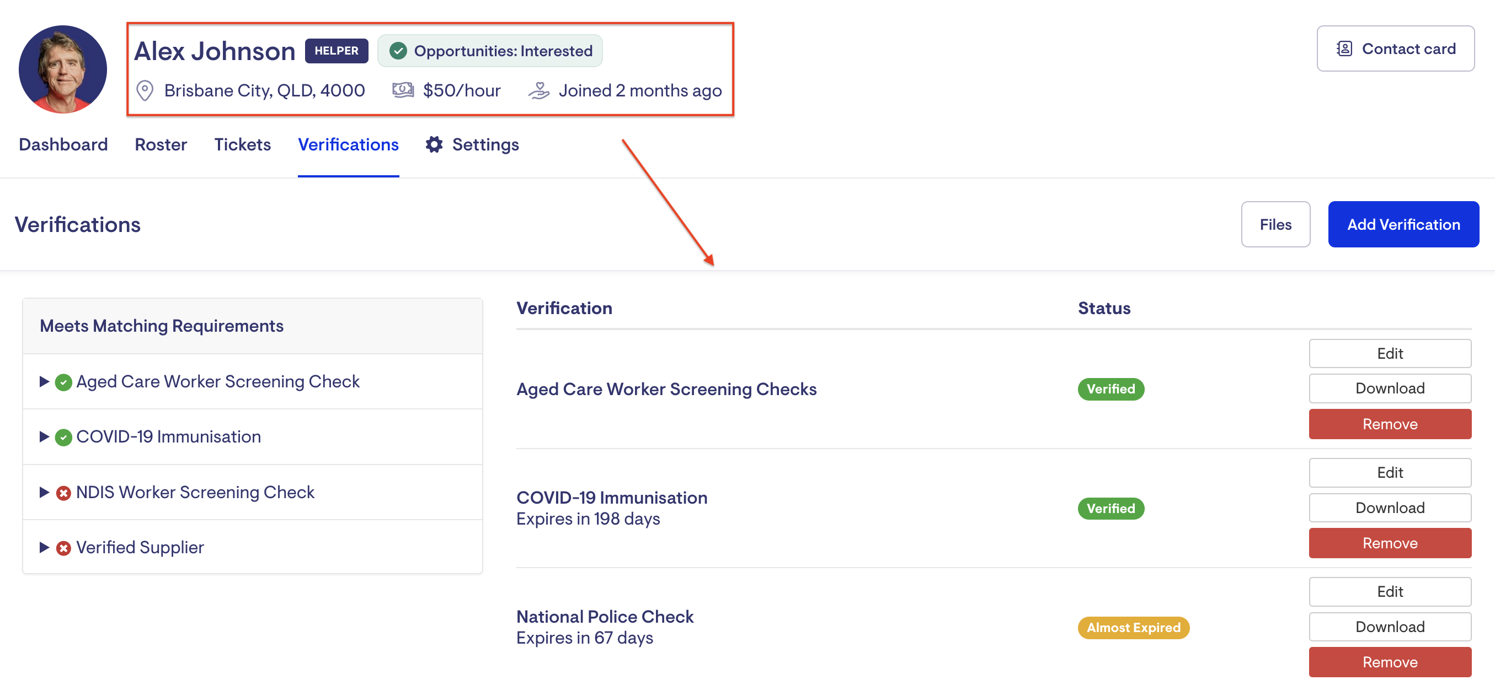Click green tick beside COVID-19 Immunisation requirement

(64, 437)
